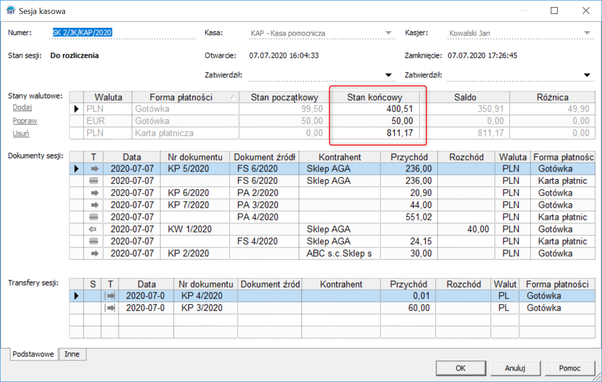Screen dimensions: 602x382
Task: Click the Anuluj button
Action: (x=515, y=369)
